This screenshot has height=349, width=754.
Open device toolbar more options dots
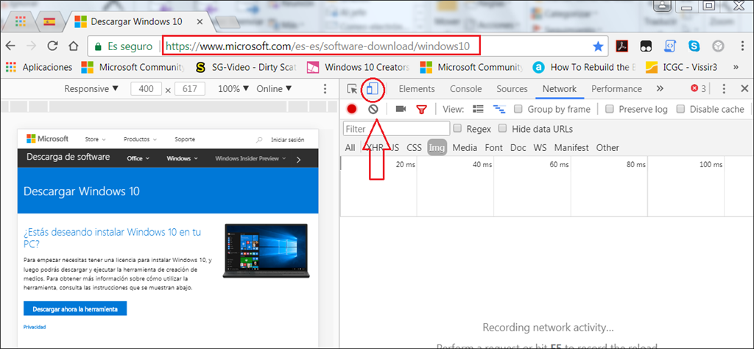[x=325, y=89]
